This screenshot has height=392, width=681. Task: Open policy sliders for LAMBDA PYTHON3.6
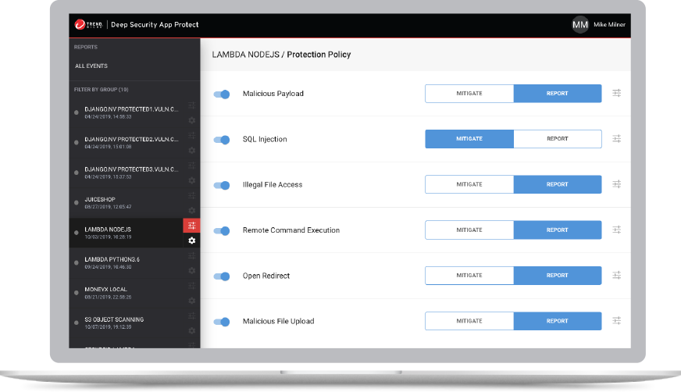coord(191,255)
